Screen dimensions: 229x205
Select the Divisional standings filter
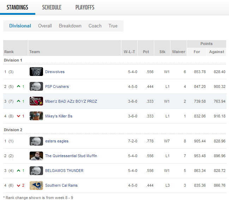pos(20,26)
